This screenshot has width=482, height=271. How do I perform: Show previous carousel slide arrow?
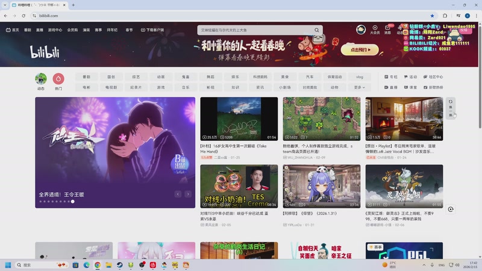pos(178,194)
